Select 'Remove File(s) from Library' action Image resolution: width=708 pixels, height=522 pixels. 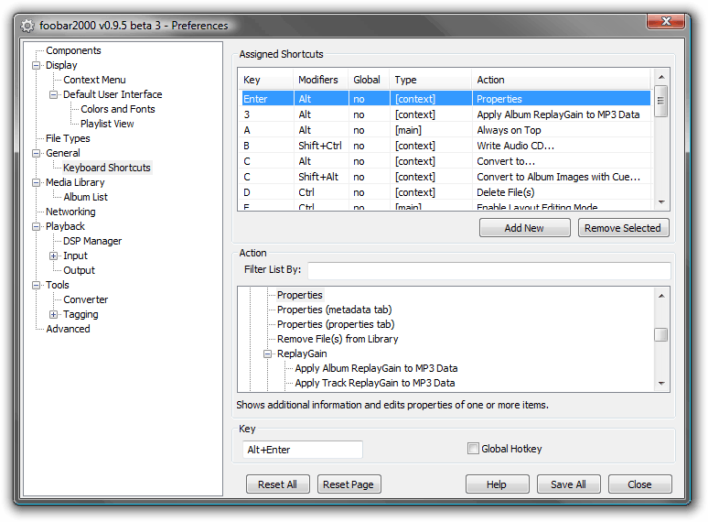click(338, 339)
